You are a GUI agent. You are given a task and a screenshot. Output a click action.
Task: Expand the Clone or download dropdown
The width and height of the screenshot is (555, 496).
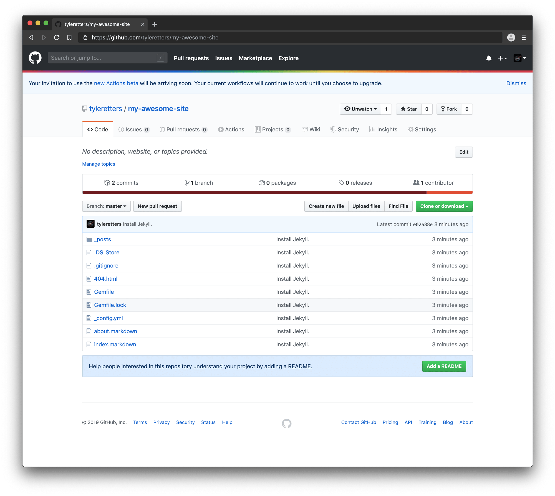(444, 206)
